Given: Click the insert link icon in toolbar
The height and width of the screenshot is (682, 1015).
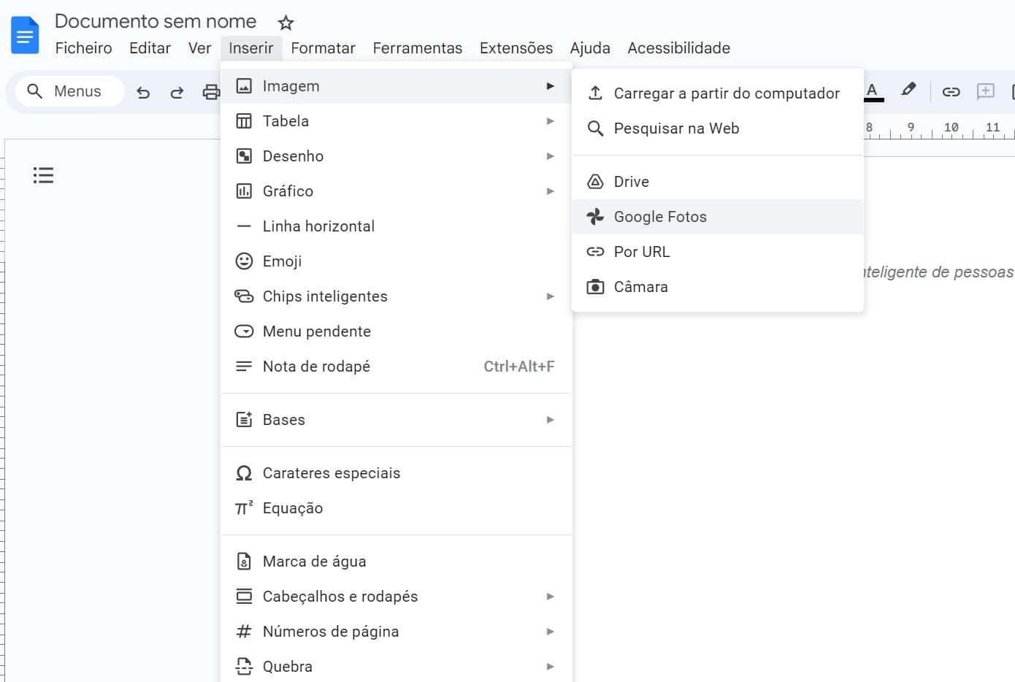Looking at the screenshot, I should [951, 91].
